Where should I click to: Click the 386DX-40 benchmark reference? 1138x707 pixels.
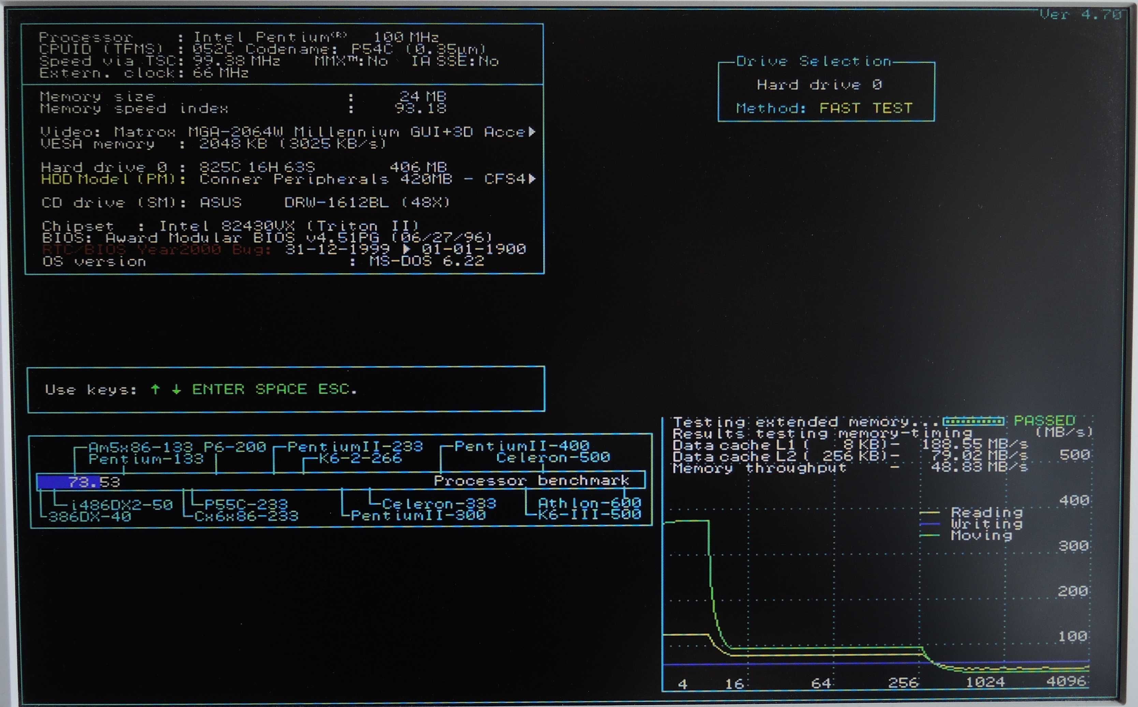click(x=90, y=517)
